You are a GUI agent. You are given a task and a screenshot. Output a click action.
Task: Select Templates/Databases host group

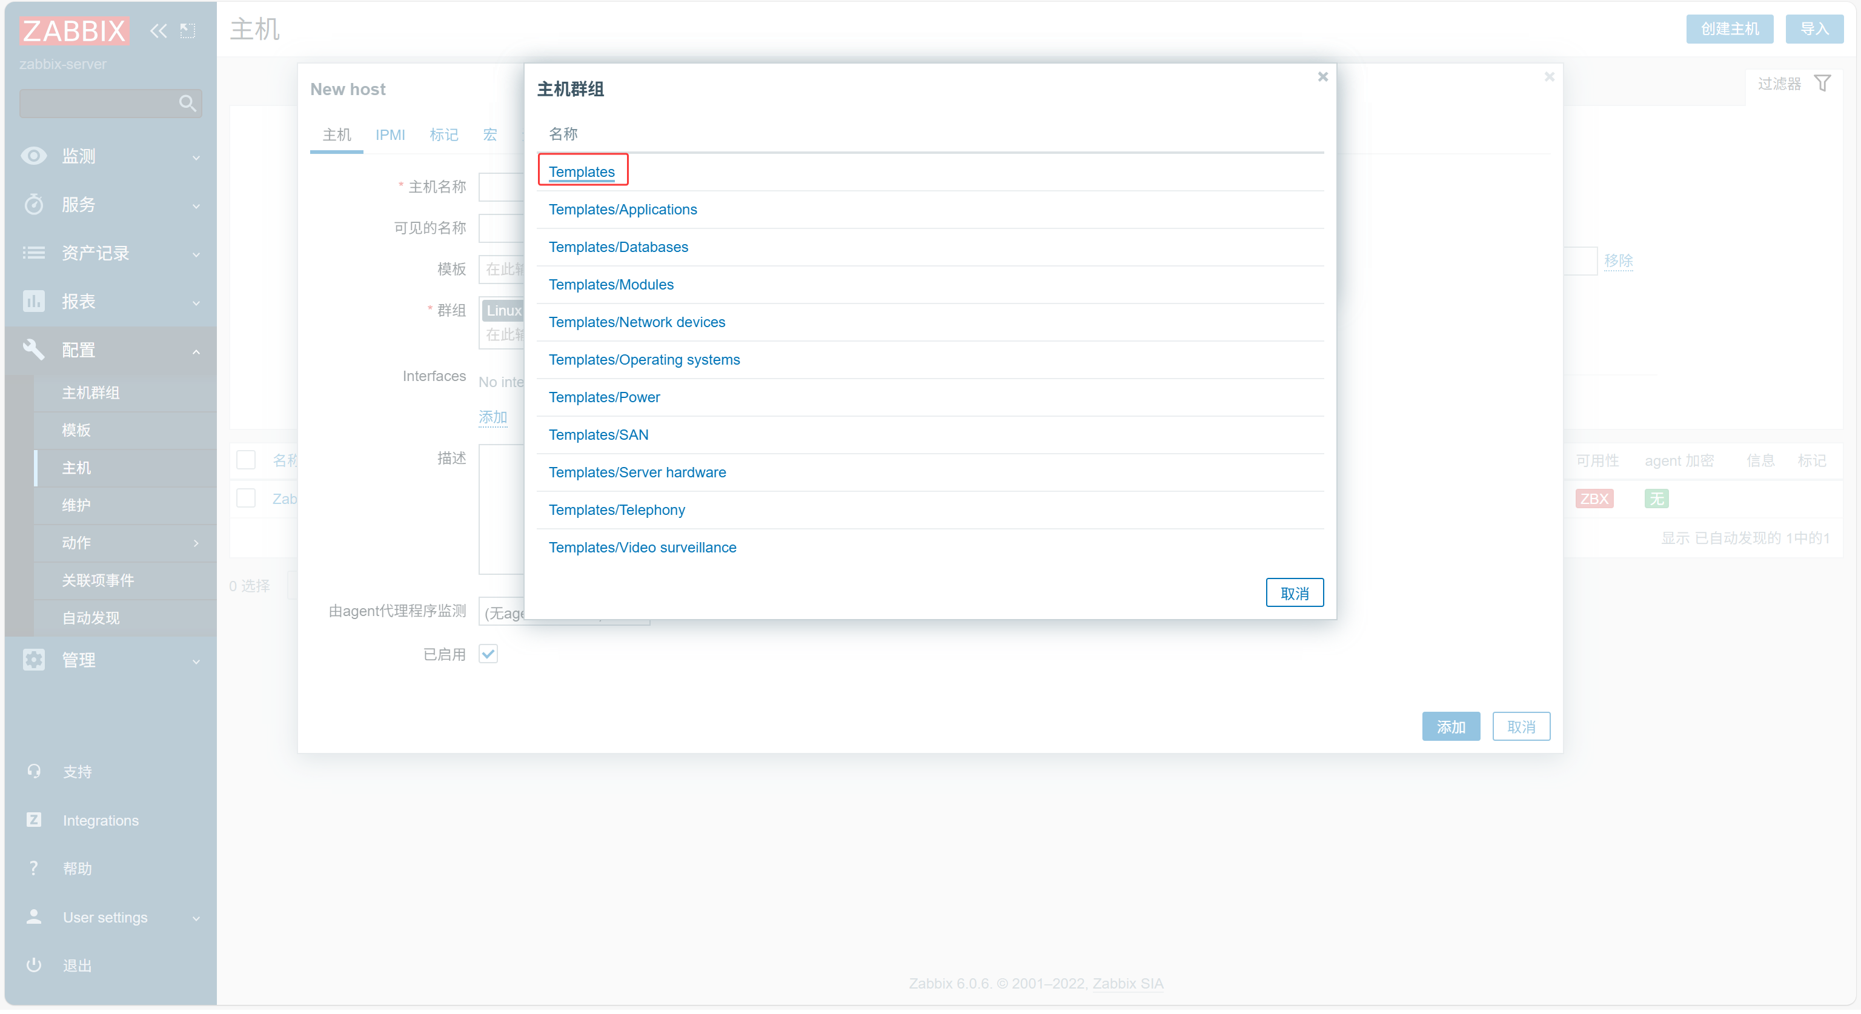pos(619,247)
